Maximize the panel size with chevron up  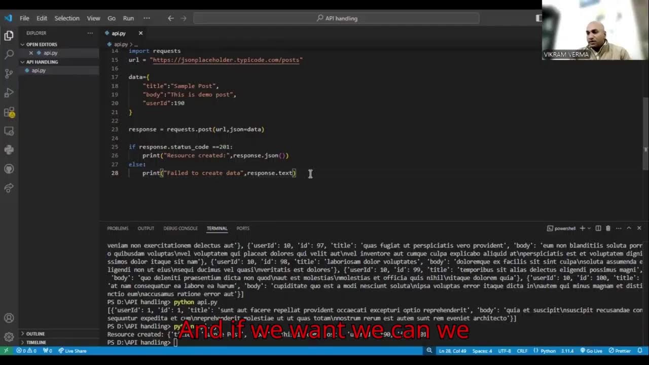click(x=629, y=228)
